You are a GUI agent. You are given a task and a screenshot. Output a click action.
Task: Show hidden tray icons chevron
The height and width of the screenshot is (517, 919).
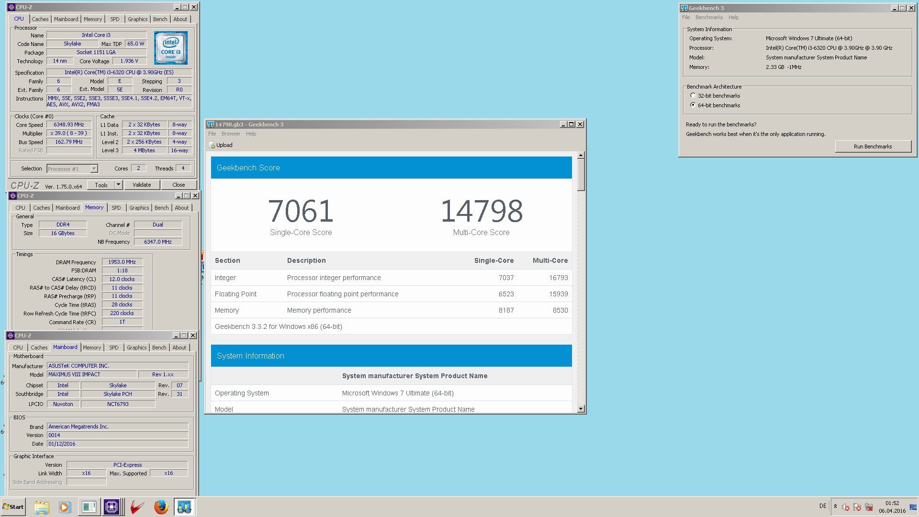836,506
